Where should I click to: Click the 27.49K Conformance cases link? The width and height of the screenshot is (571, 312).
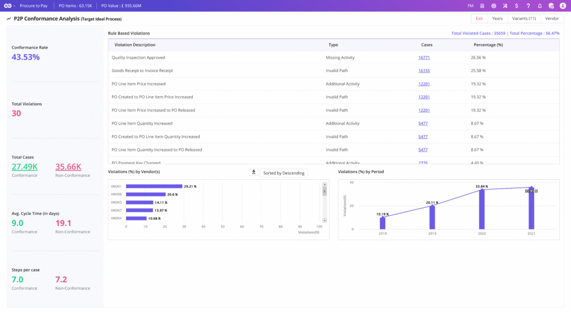[25, 167]
